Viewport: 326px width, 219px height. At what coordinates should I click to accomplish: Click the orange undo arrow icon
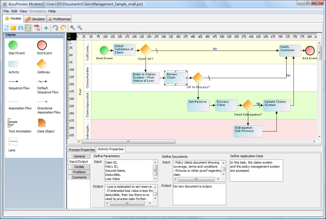63,28
